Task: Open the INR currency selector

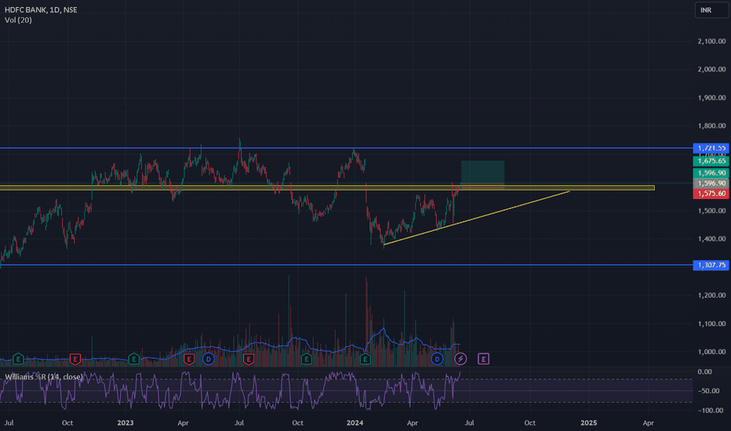Action: tap(711, 9)
